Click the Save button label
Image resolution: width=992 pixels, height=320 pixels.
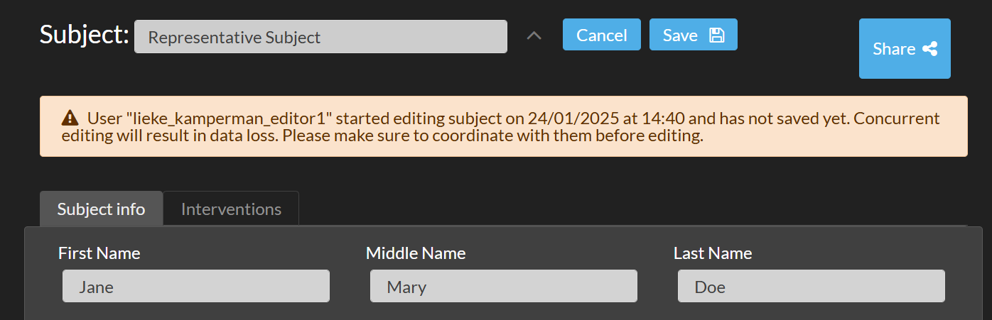pos(680,35)
